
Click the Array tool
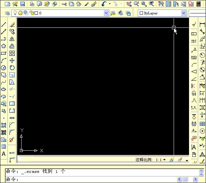point(12,53)
